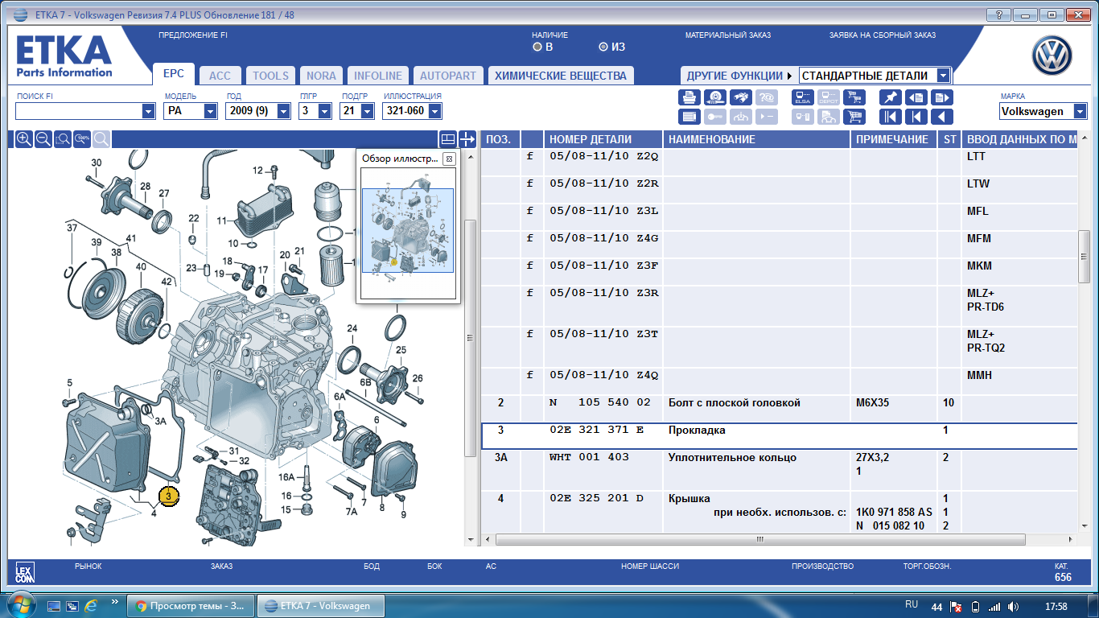Image resolution: width=1099 pixels, height=618 pixels.
Task: Toggle the split layout view icon
Action: coord(448,139)
